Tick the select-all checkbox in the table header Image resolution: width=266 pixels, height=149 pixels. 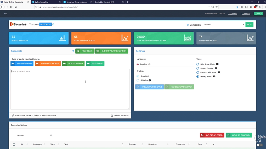(14, 144)
